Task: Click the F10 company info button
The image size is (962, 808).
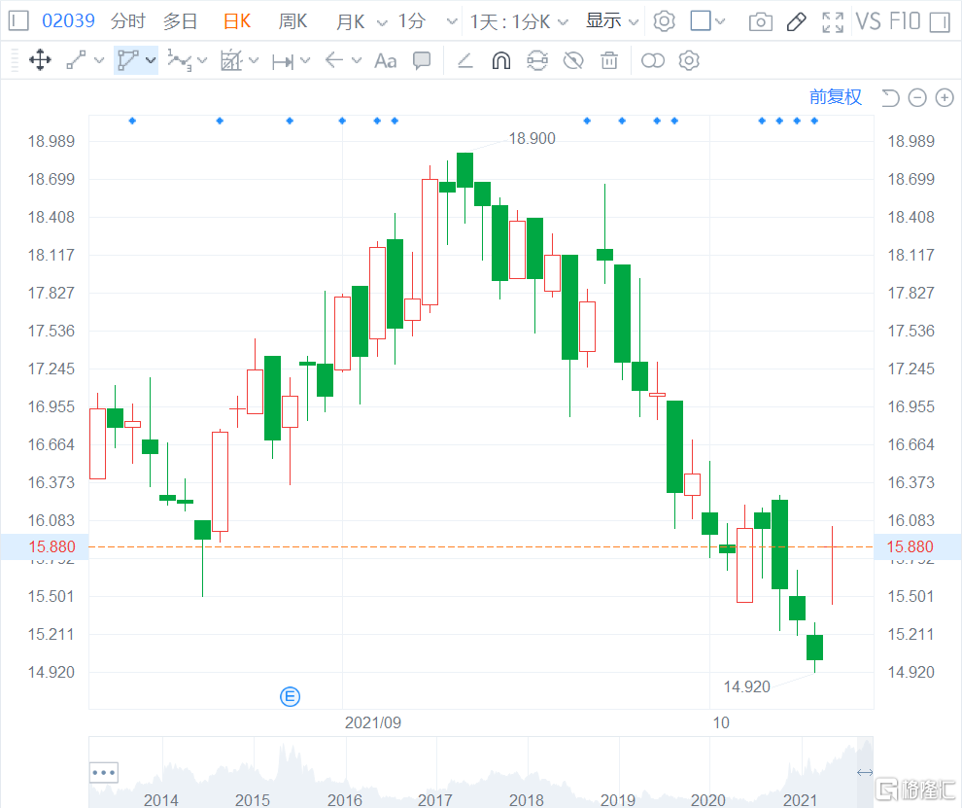Action: click(904, 21)
